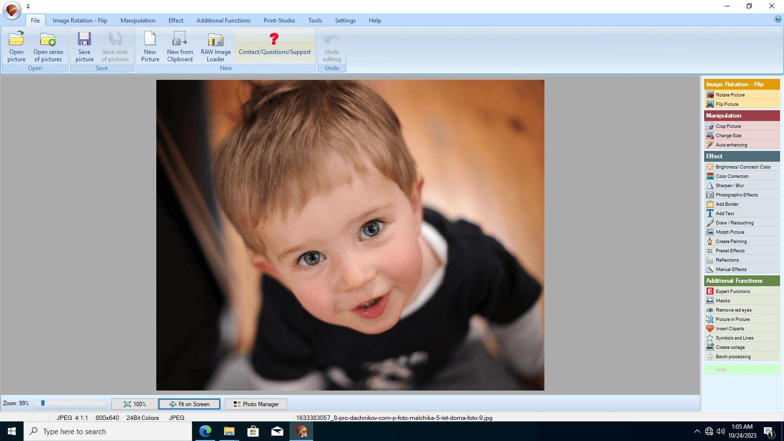The image size is (784, 441).
Task: Open Manual Effects
Action: (x=742, y=269)
